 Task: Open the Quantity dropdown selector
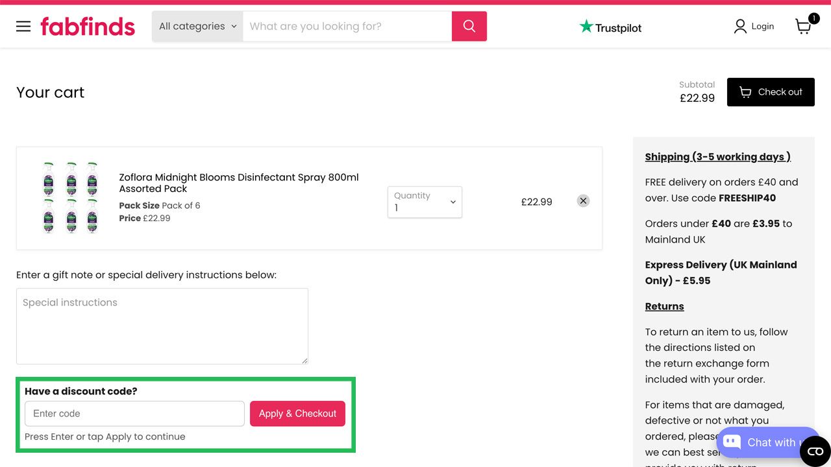[425, 202]
